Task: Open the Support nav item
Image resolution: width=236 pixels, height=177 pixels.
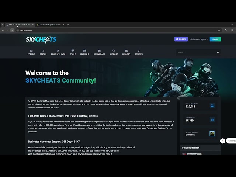Action: [x=114, y=52]
